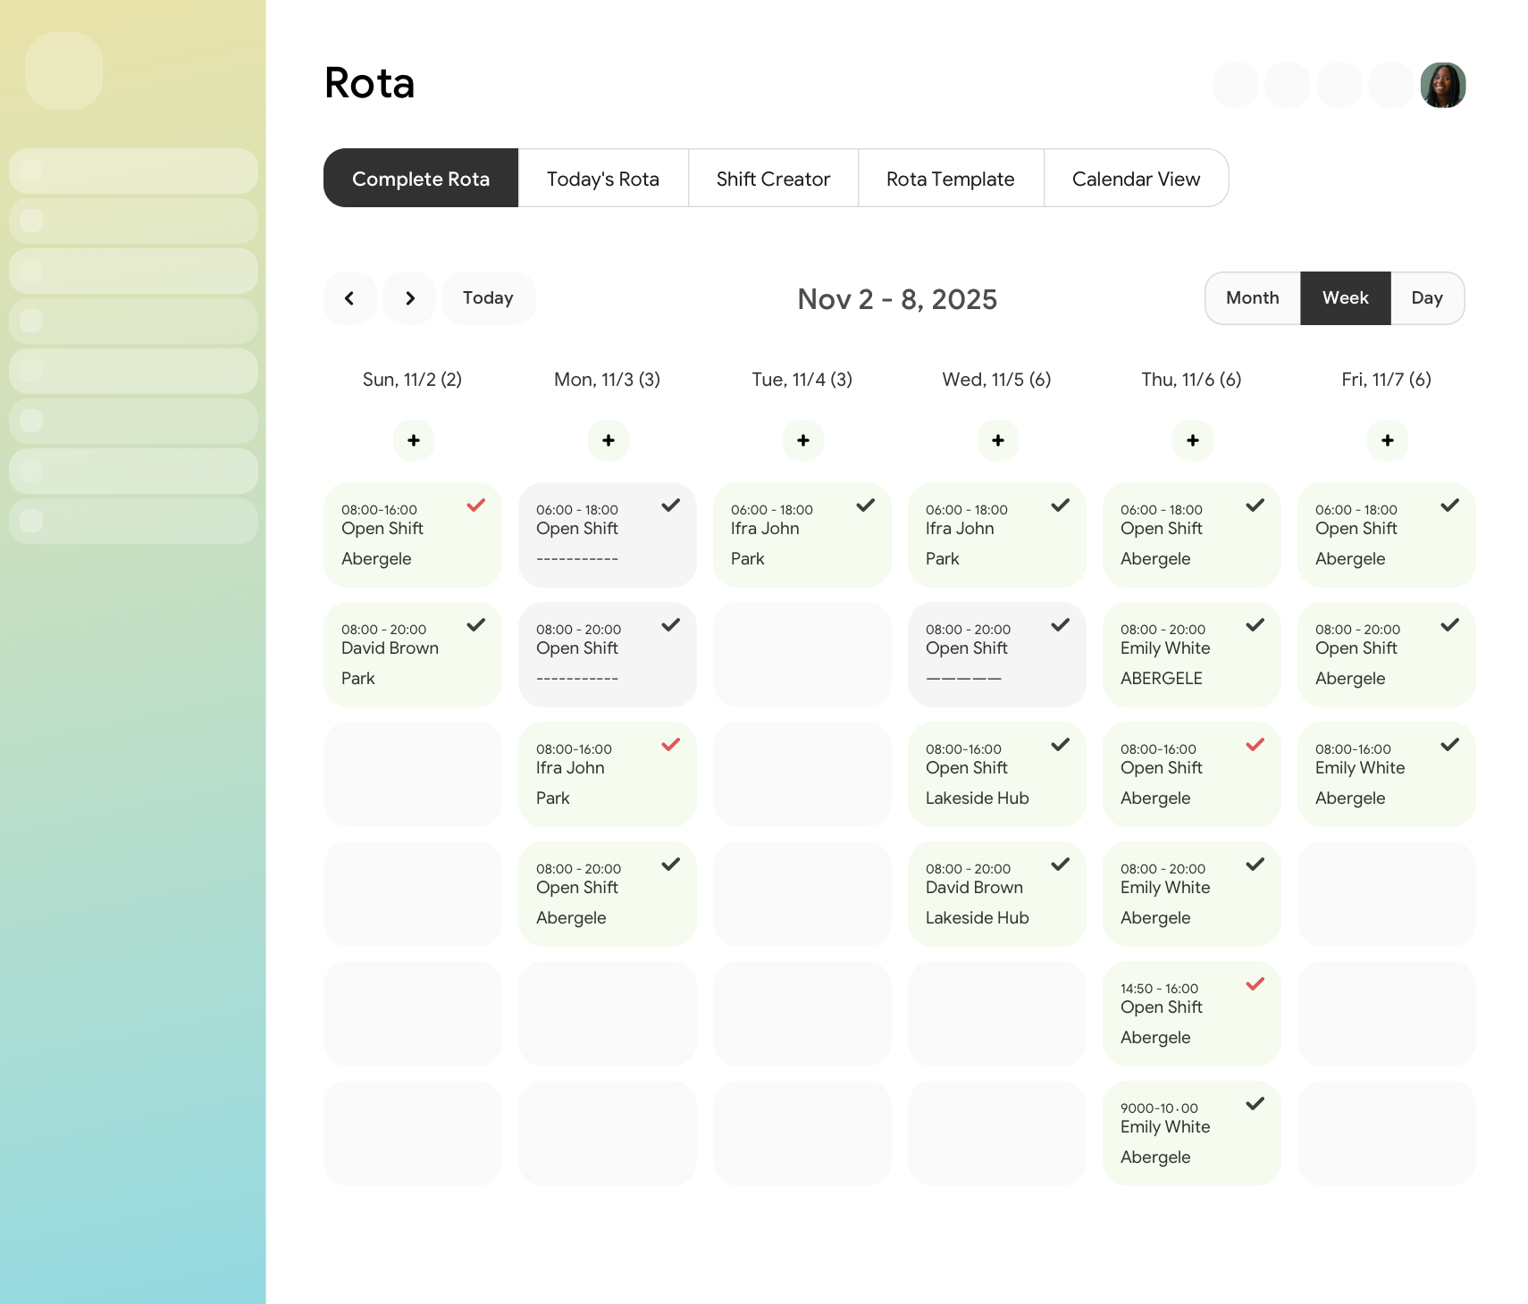Viewport: 1528px width, 1304px height.
Task: Toggle confirmation on Ifra John's Tuesday shift
Action: pyautogui.click(x=864, y=506)
